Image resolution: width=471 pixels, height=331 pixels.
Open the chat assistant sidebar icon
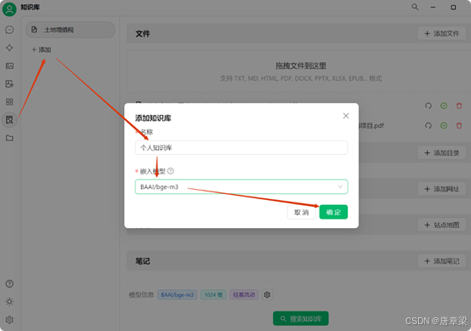pyautogui.click(x=9, y=30)
